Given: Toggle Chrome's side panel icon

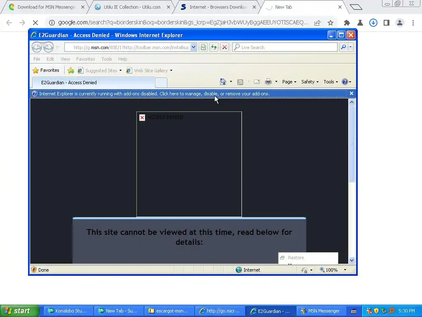Looking at the screenshot, I should click(x=387, y=23).
